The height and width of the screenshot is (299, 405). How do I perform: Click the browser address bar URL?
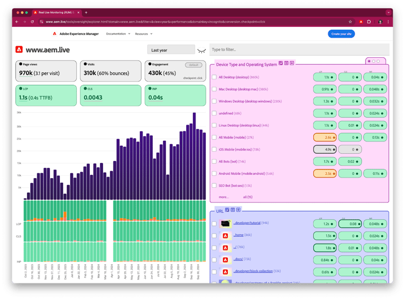click(156, 22)
